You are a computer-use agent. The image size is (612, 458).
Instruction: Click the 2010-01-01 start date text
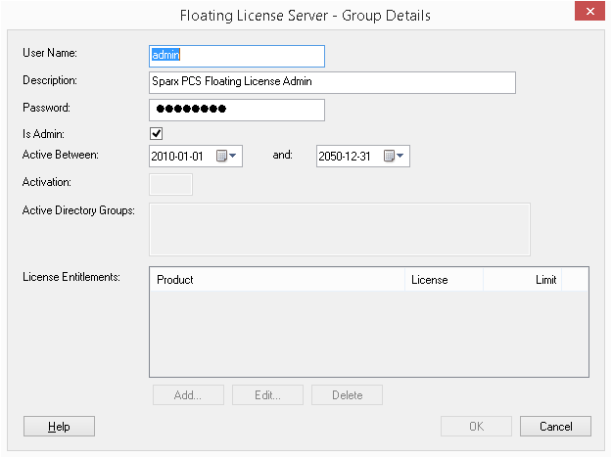[179, 156]
